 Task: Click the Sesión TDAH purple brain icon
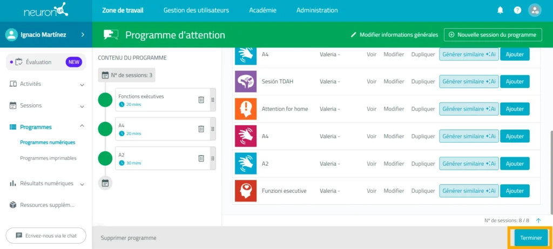click(x=246, y=82)
